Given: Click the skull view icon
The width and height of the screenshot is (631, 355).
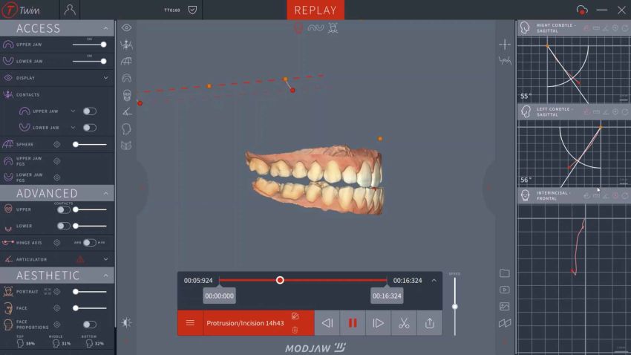Looking at the screenshot, I should tap(127, 95).
